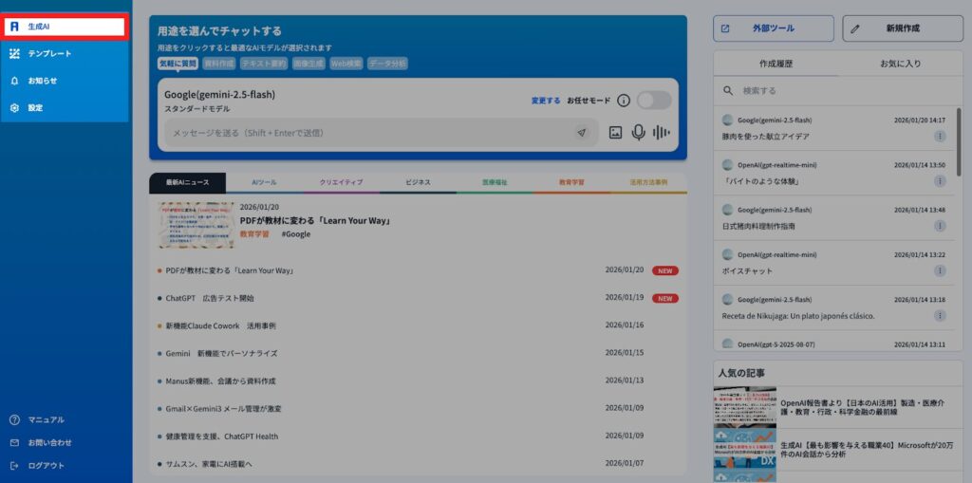Image resolution: width=972 pixels, height=483 pixels.
Task: Click the 外部ツール button
Action: click(774, 28)
